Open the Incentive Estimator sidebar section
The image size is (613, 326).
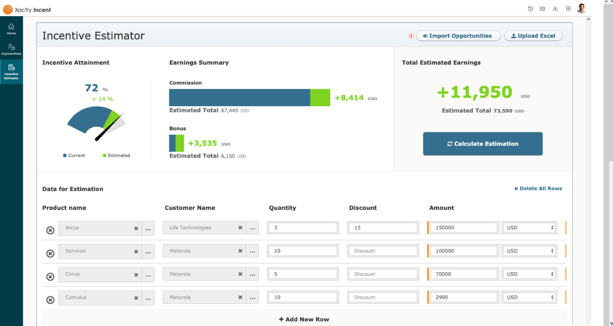point(11,71)
